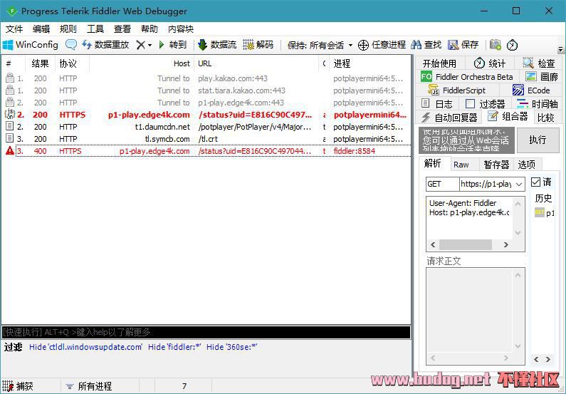Switch to the 过滤器 filters tab
This screenshot has width=566, height=394.
485,104
